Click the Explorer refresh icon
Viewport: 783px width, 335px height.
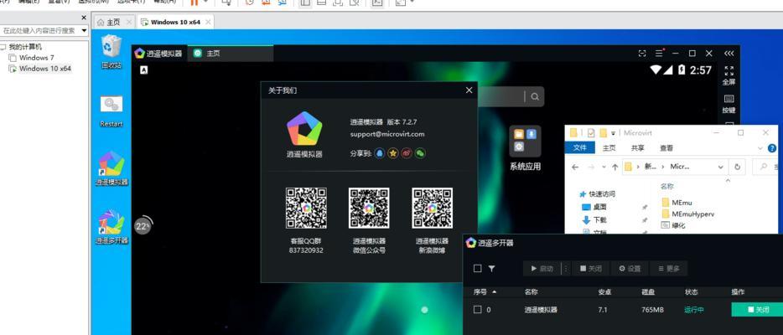click(737, 167)
